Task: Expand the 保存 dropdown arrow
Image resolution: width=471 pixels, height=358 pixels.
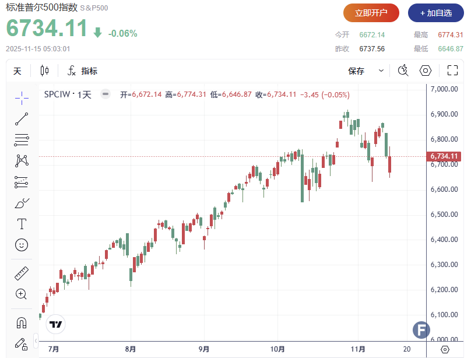Action: pos(381,71)
